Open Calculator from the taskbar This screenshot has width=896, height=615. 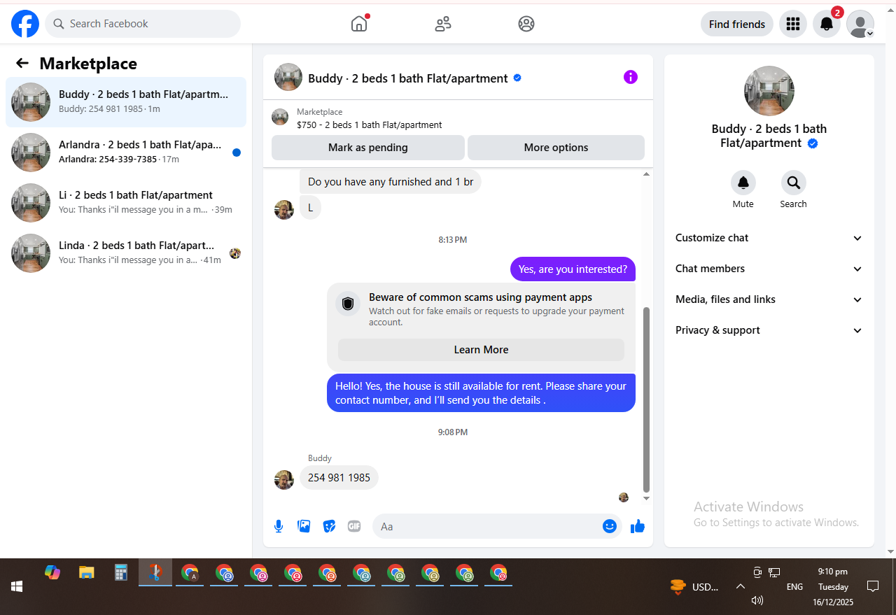coord(121,572)
